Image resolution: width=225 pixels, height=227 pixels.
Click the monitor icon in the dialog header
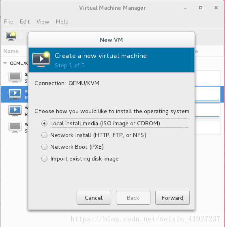coord(41,59)
